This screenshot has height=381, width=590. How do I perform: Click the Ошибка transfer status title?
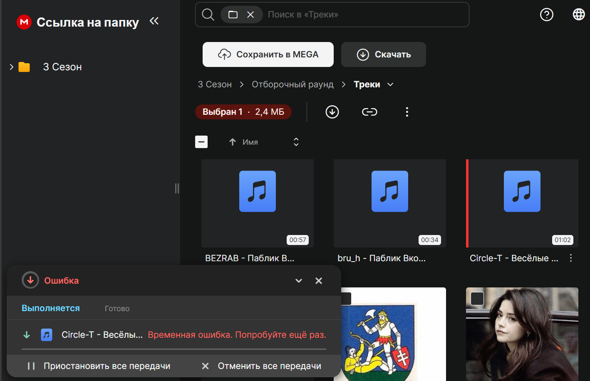(62, 281)
